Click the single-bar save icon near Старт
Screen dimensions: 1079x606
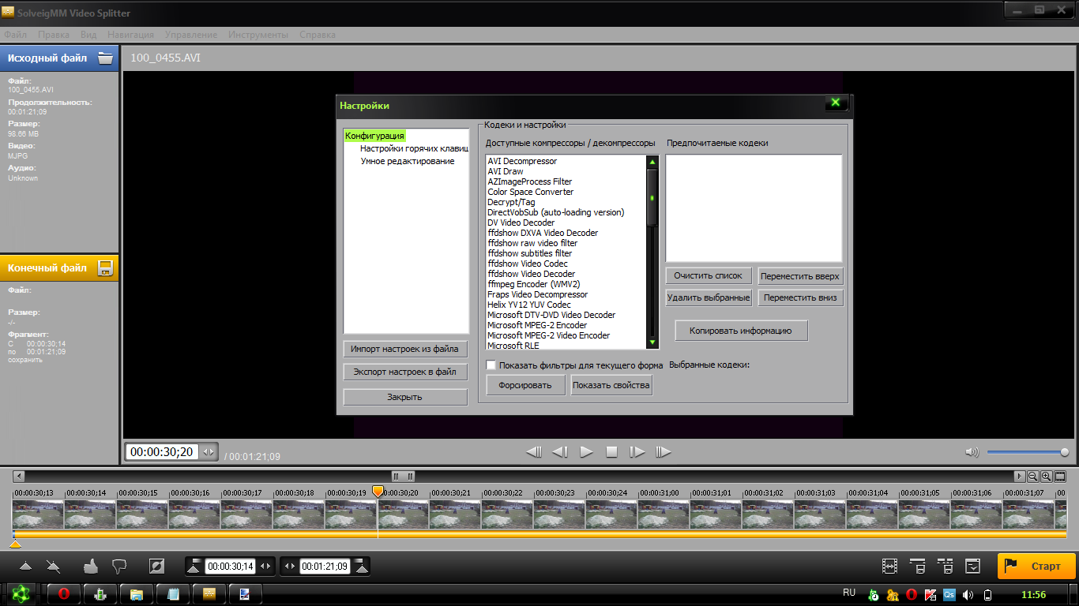[918, 566]
